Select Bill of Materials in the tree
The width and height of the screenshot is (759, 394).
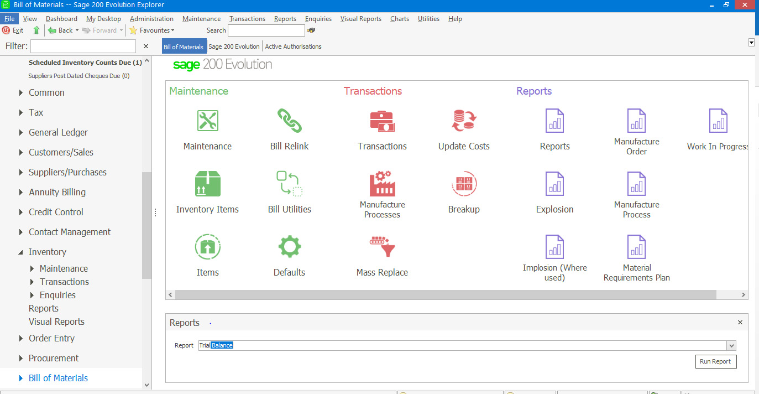58,378
